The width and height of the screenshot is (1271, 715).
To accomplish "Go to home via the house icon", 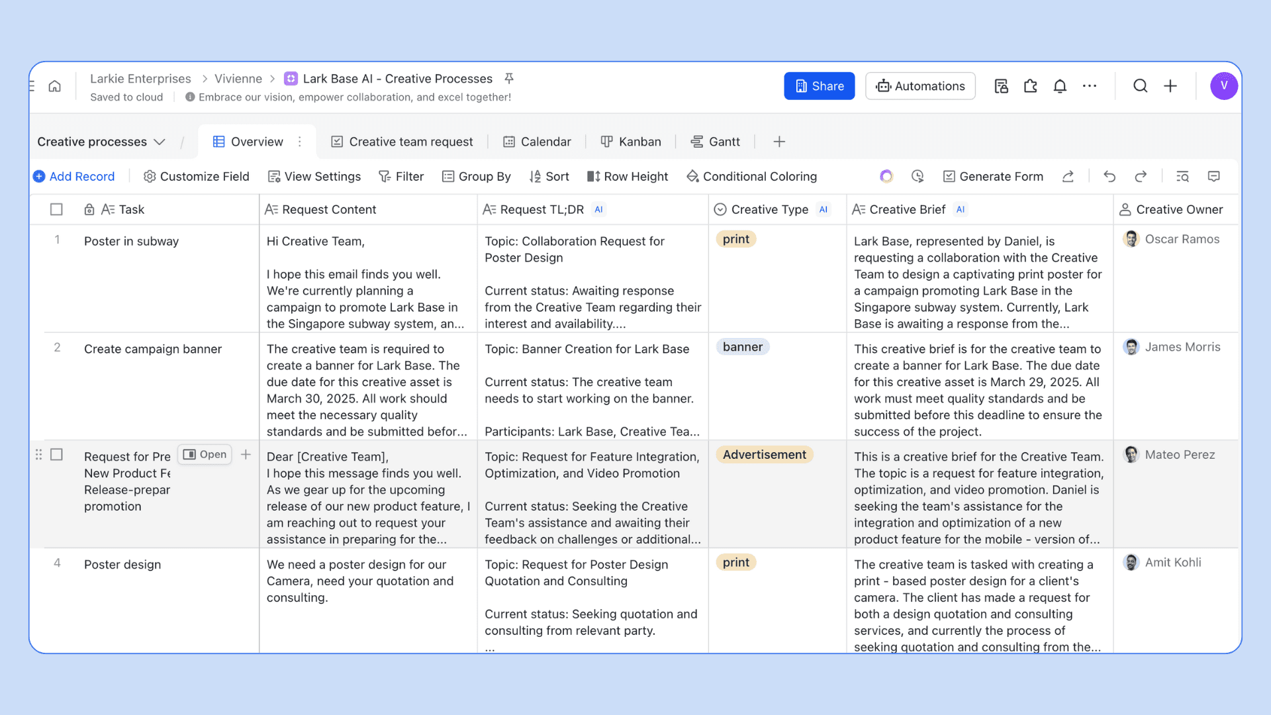I will coord(55,86).
